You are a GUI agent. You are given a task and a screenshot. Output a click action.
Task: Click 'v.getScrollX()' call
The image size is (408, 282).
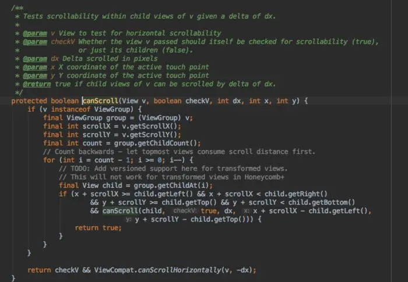[x=149, y=126]
